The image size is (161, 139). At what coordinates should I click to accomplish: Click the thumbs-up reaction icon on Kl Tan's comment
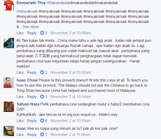pos(42,72)
